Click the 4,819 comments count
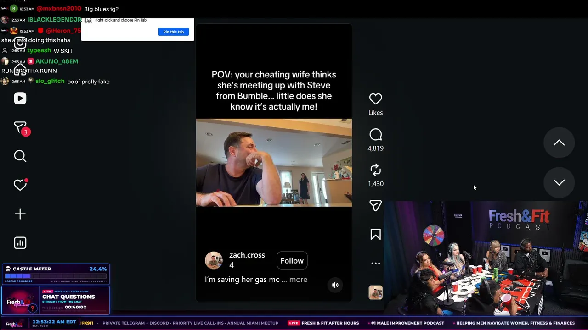The width and height of the screenshot is (588, 330). pyautogui.click(x=375, y=148)
